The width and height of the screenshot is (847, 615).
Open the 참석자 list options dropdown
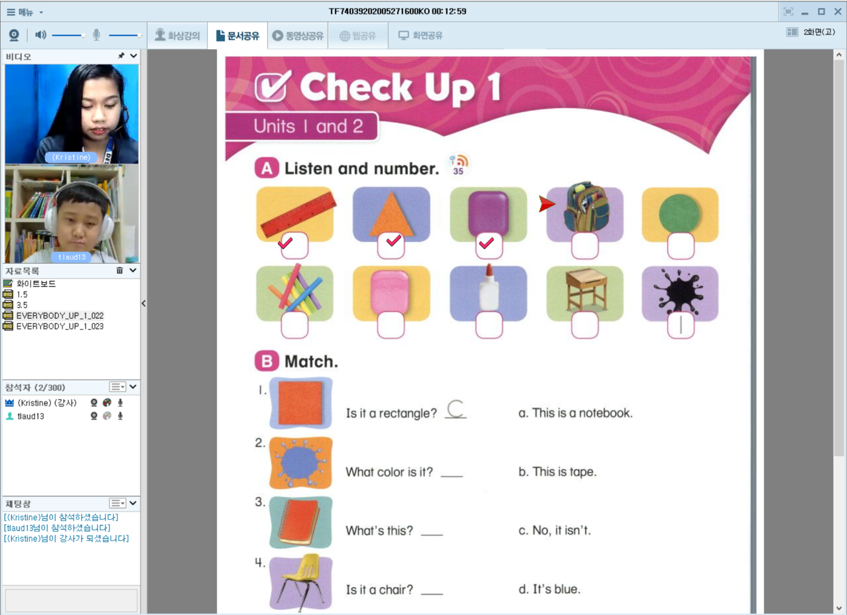click(x=117, y=387)
